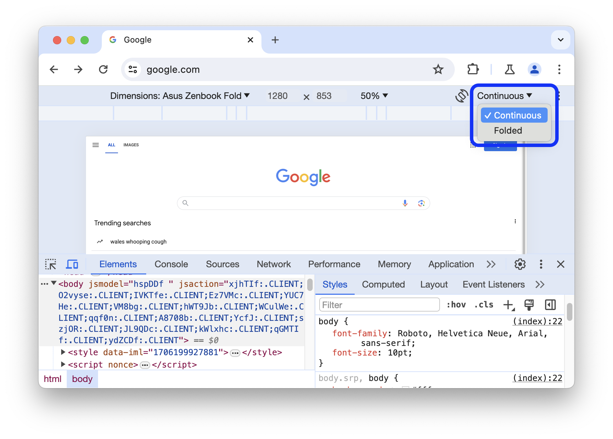Click the Google Lens camera icon

421,203
